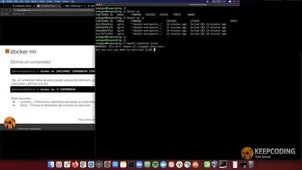Image resolution: width=302 pixels, height=170 pixels.
Task: Open the Apple menu
Action: click(3, 1)
